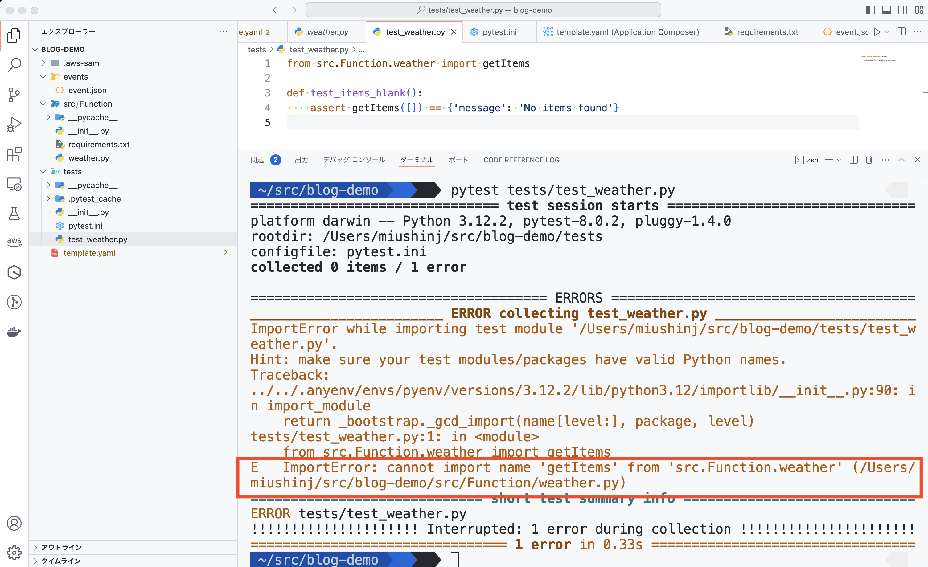This screenshot has width=928, height=567.
Task: Switch to the event.json tab
Action: pyautogui.click(x=845, y=32)
